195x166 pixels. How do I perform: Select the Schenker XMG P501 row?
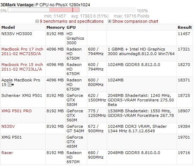tap(97, 100)
